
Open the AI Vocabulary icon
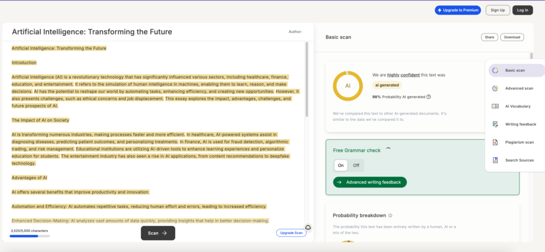pyautogui.click(x=495, y=106)
